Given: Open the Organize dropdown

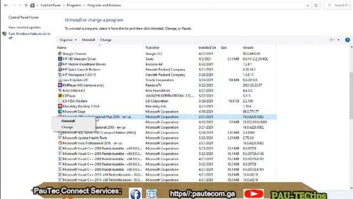Looking at the screenshot, I should point(68,40).
